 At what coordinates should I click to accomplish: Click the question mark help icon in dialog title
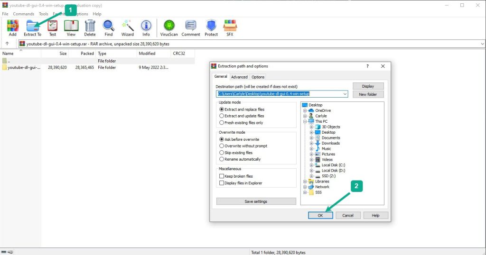click(x=368, y=66)
